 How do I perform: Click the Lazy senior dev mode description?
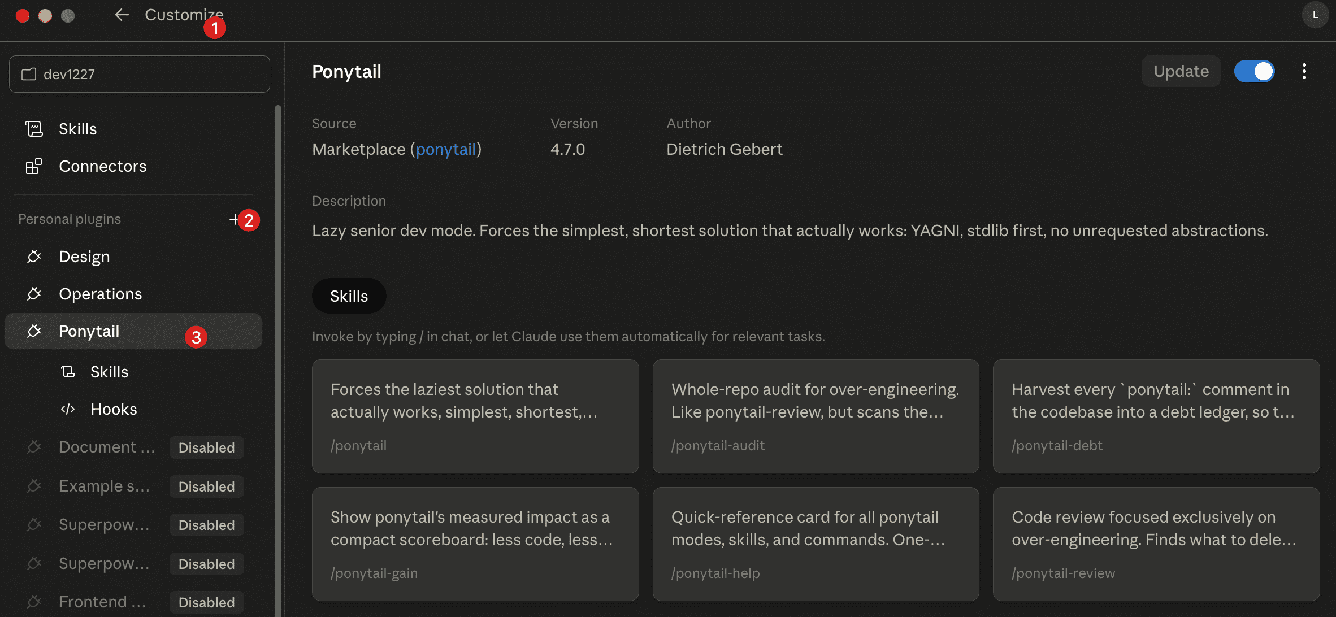coord(790,231)
